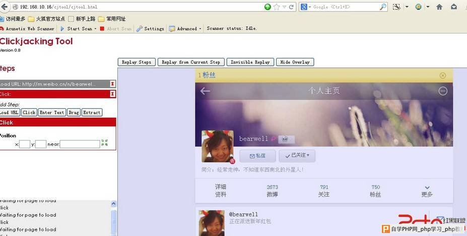Click the @bearwell post author name
The image size is (467, 236).
(x=243, y=214)
